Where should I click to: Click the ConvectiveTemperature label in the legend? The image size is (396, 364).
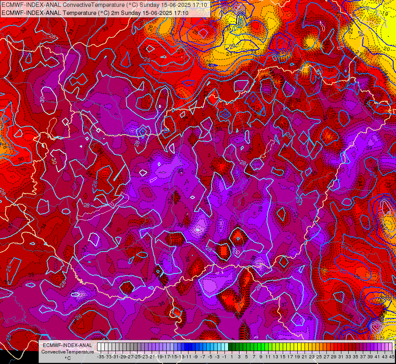[68, 351]
